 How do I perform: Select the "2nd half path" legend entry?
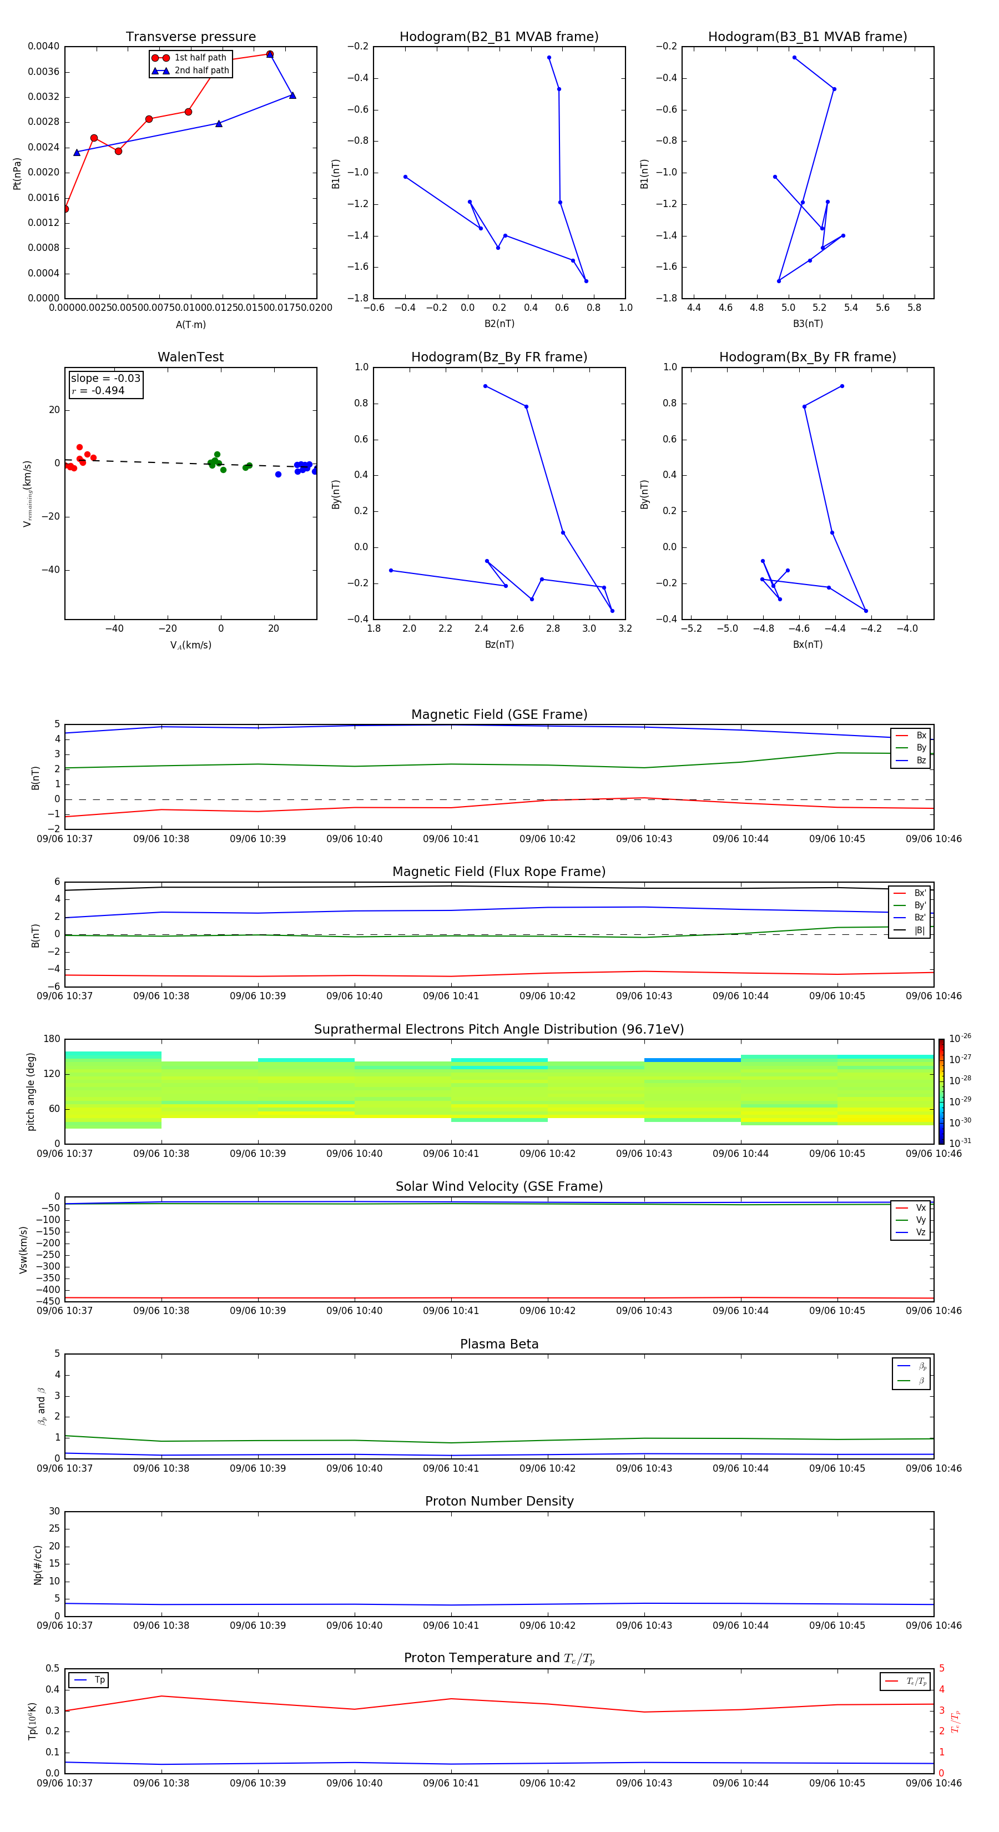(191, 71)
